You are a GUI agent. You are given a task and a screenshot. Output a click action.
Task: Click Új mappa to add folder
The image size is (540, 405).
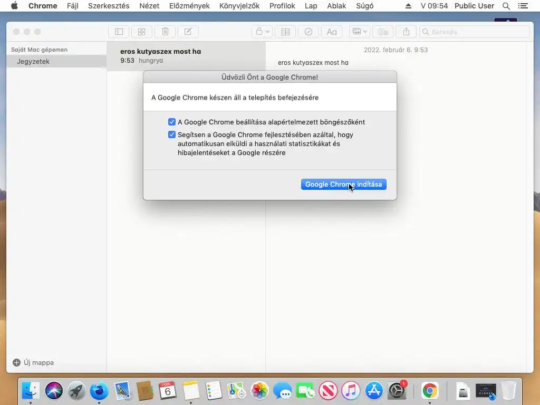tap(33, 362)
